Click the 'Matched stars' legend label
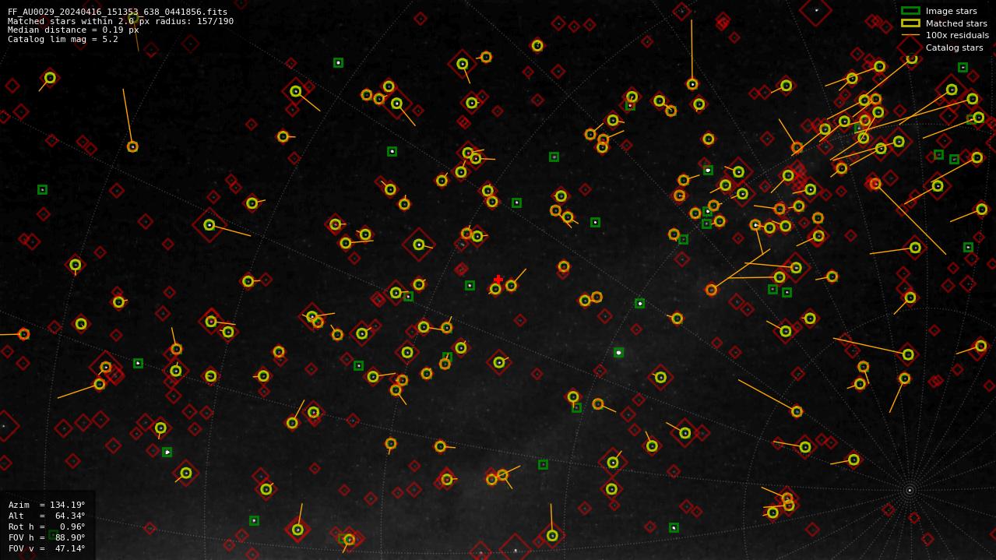Viewport: 996px width, 560px height. [x=956, y=23]
